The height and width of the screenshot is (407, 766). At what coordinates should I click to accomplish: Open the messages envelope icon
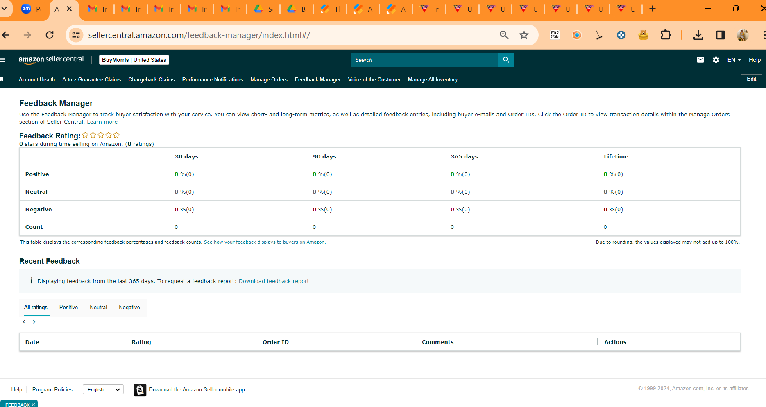700,60
